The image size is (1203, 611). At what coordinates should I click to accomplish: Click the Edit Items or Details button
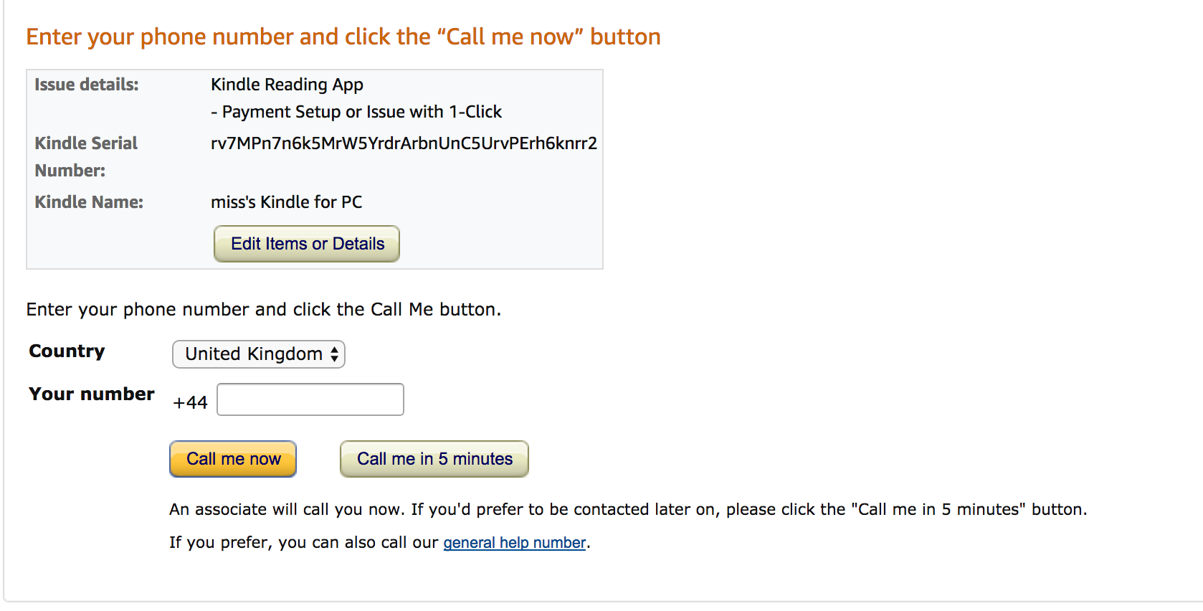coord(307,244)
